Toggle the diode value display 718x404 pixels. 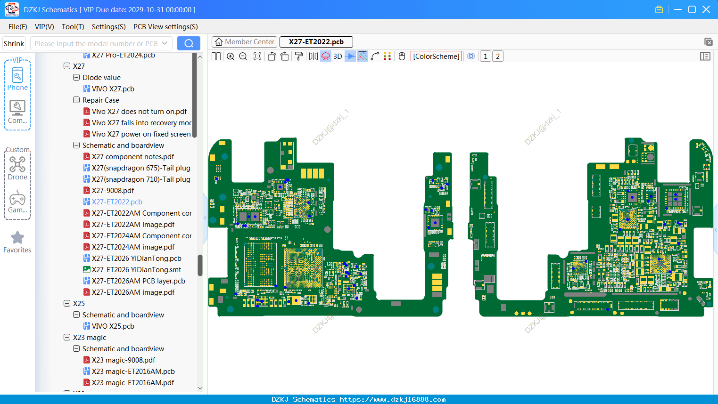(x=350, y=57)
